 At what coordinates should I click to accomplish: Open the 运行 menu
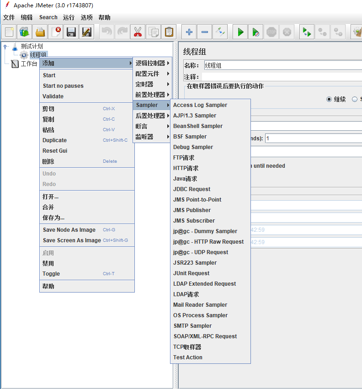point(69,17)
